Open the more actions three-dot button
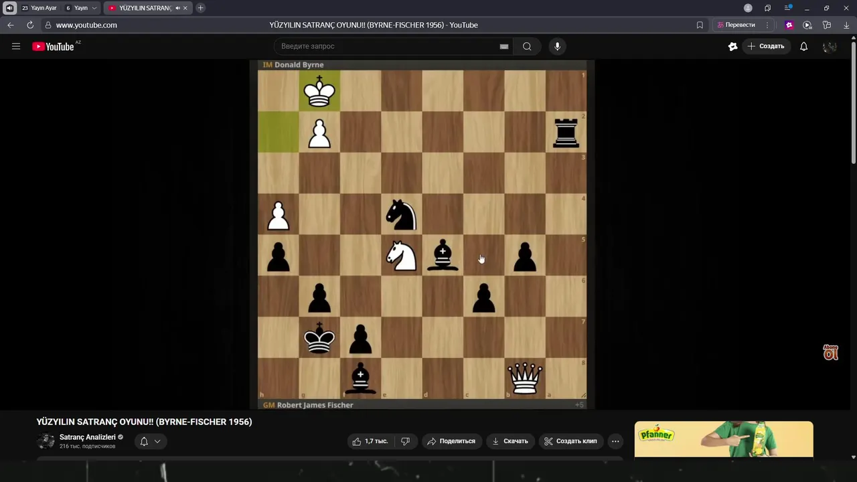Screen dimensions: 857x482 615,441
